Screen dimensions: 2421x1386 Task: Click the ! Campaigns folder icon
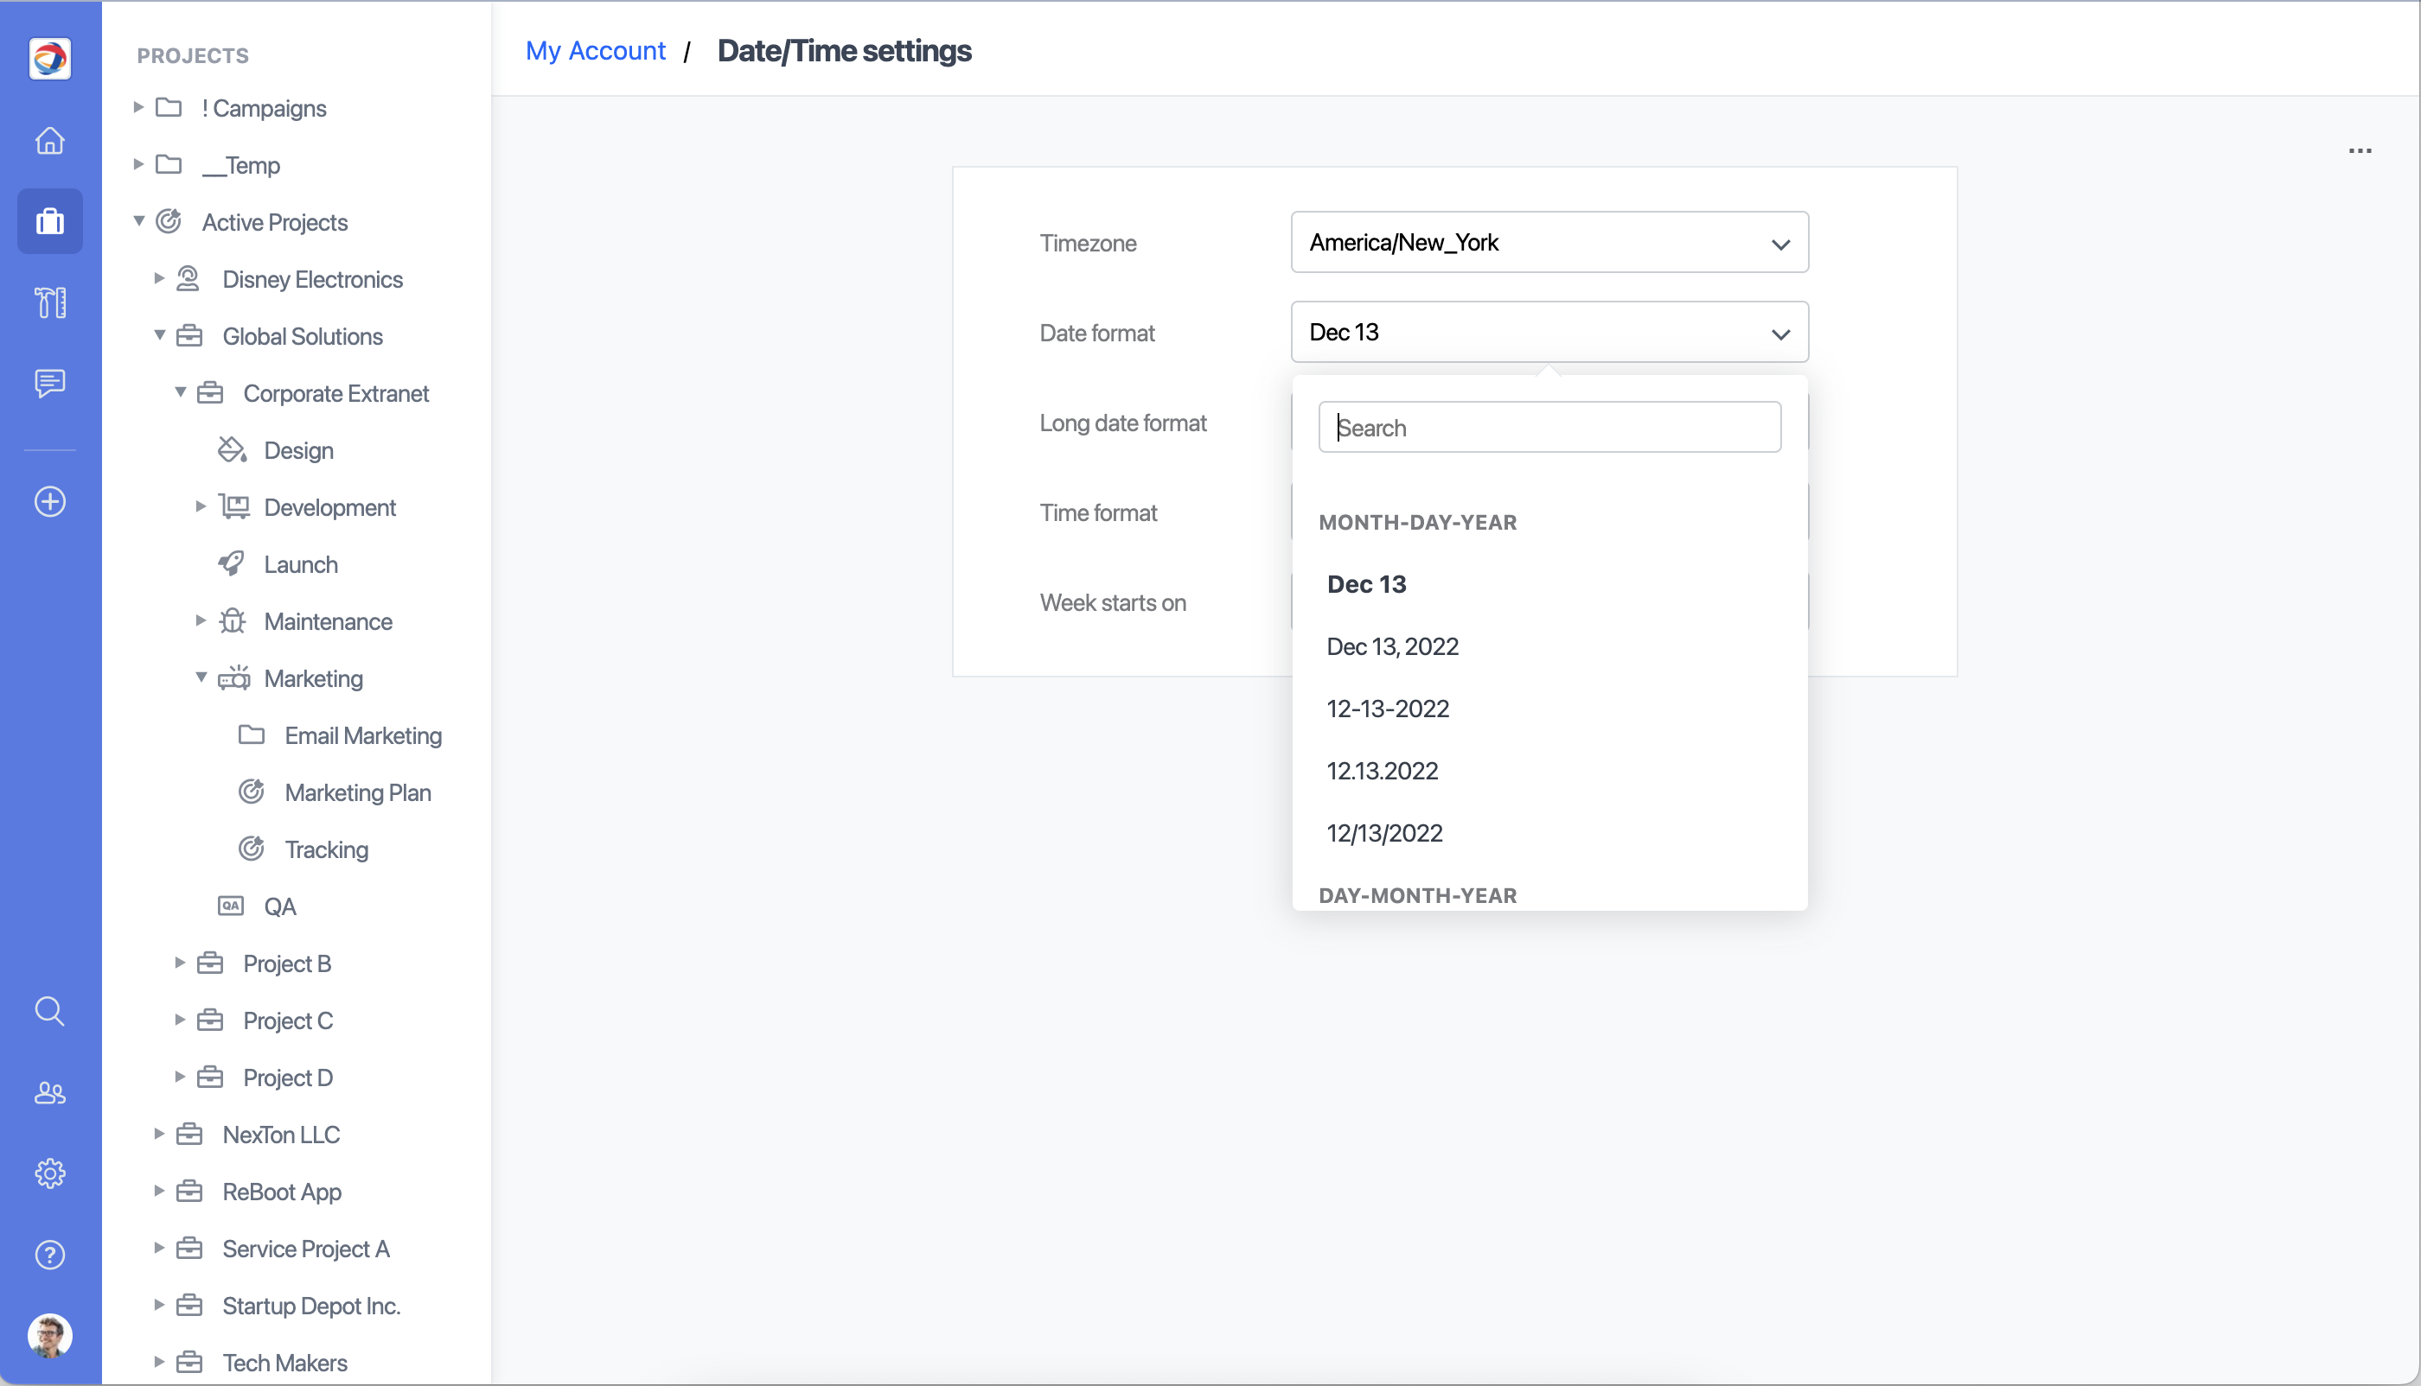(169, 107)
